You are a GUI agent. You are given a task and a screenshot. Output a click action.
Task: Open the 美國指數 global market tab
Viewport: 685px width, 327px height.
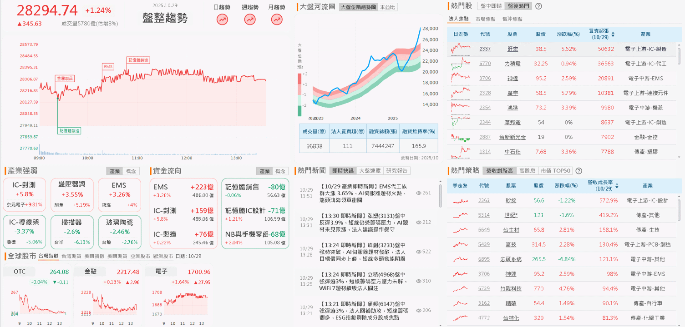94,256
